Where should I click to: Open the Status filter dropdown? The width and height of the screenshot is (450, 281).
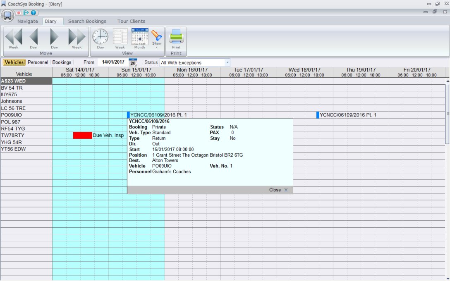tap(227, 62)
